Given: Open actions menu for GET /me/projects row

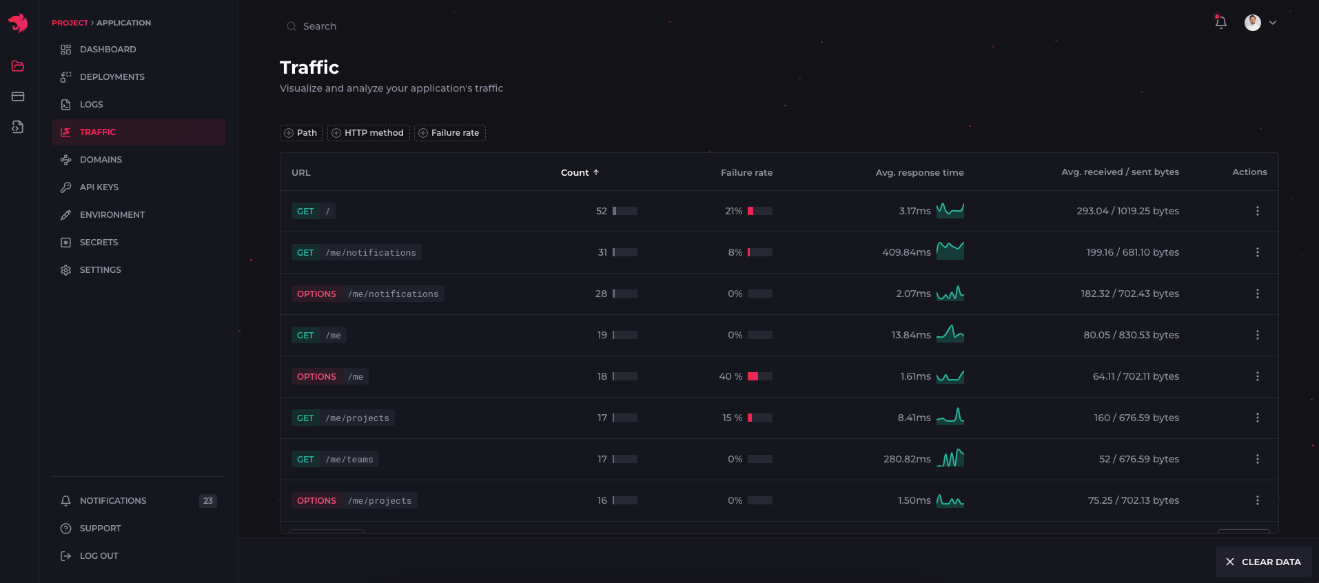Looking at the screenshot, I should [1258, 418].
